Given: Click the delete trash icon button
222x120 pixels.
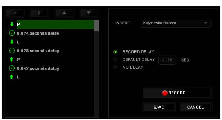Looking at the screenshot, I should pyautogui.click(x=39, y=13).
